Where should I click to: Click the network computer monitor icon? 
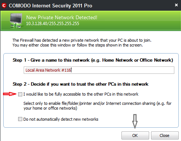pyautogui.click(x=16, y=21)
